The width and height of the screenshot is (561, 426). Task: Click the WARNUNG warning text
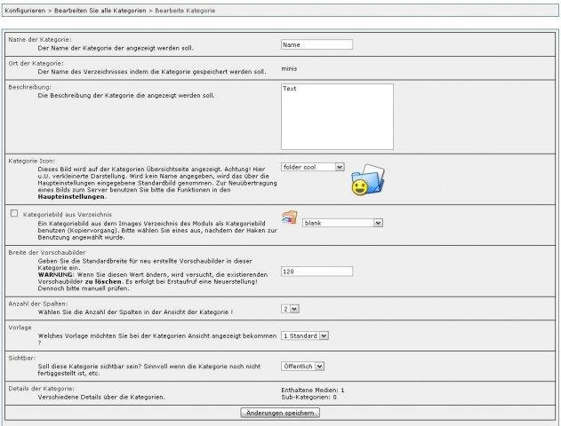(x=55, y=274)
